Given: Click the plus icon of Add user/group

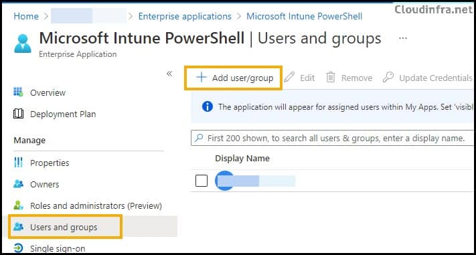Looking at the screenshot, I should pos(202,78).
